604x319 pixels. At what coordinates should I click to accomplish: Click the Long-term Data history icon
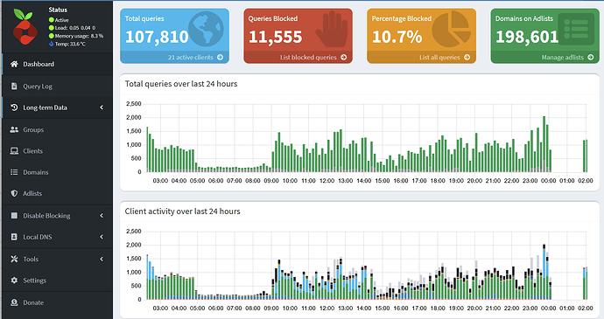click(x=14, y=107)
